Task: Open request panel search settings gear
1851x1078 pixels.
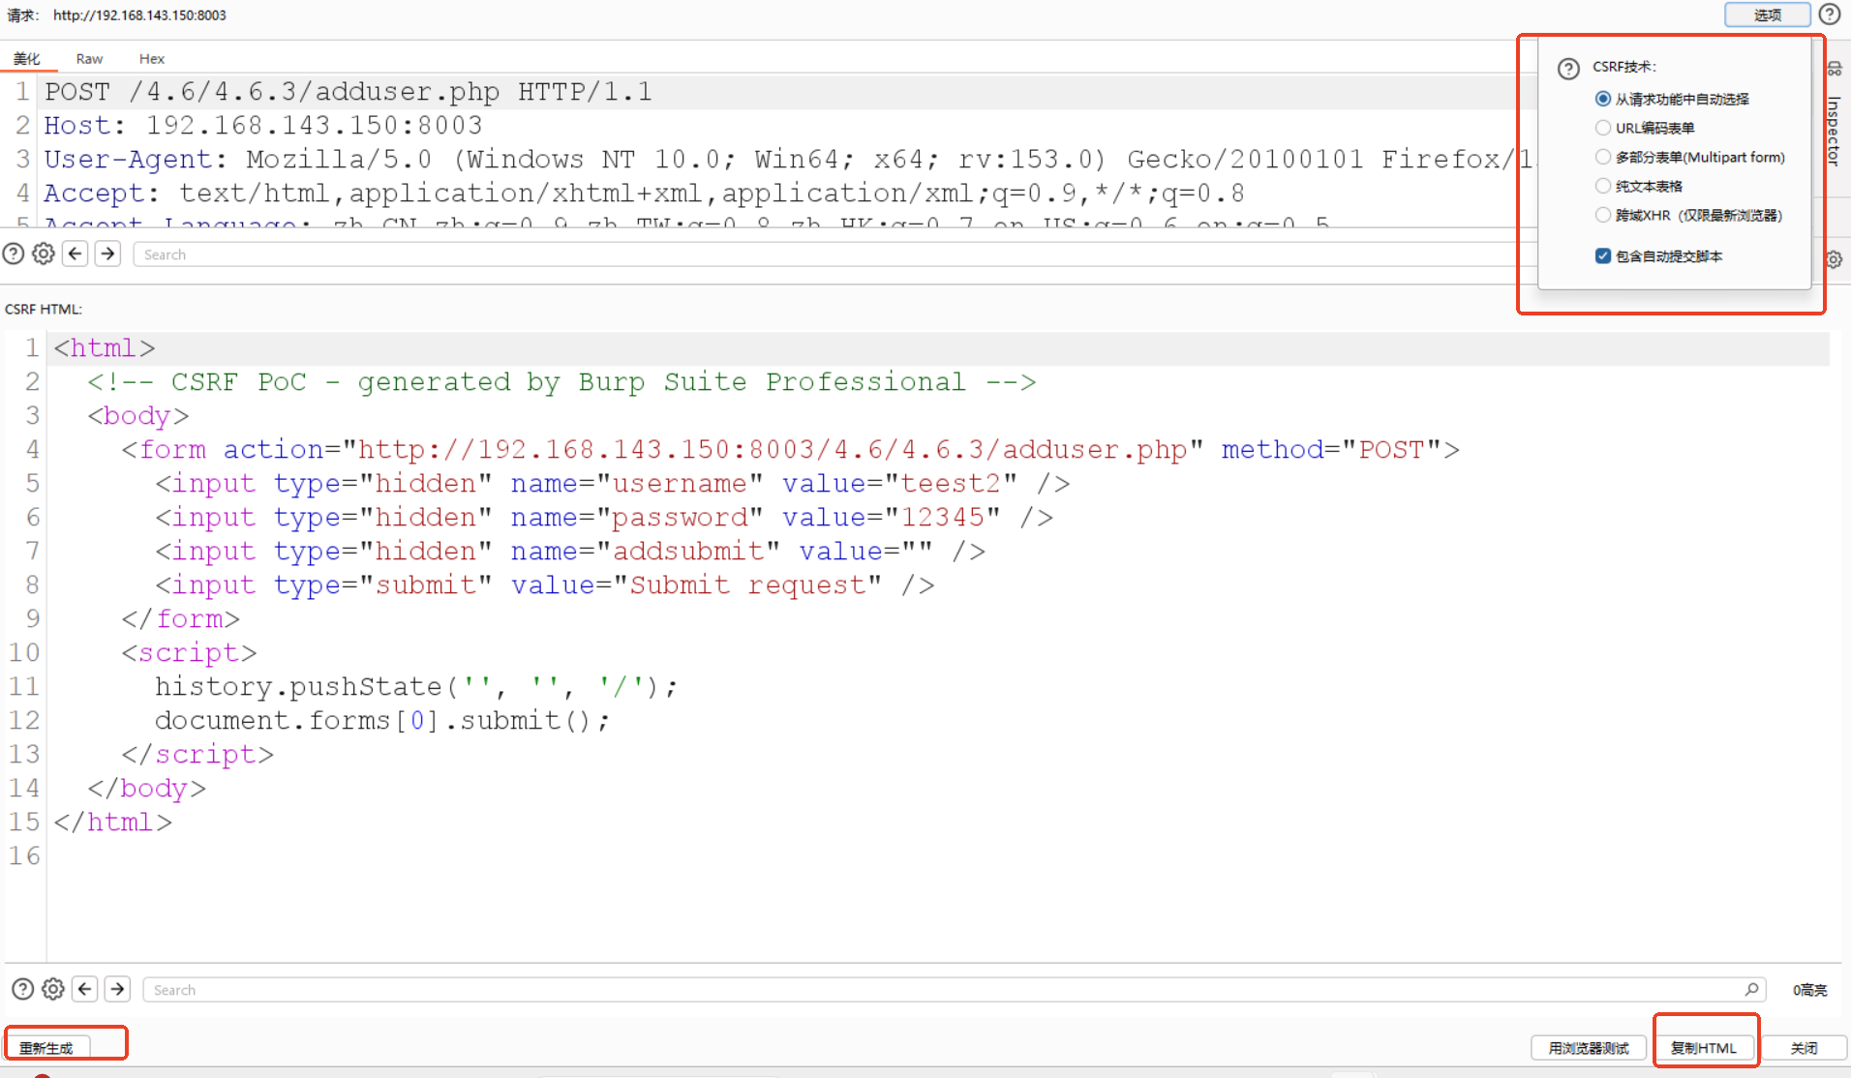Action: click(x=44, y=254)
